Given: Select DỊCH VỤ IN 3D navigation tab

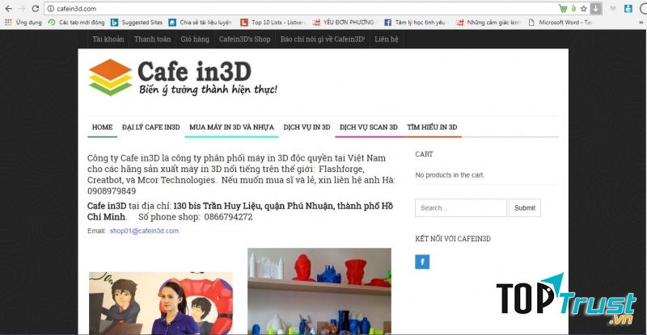Looking at the screenshot, I should click(x=307, y=128).
